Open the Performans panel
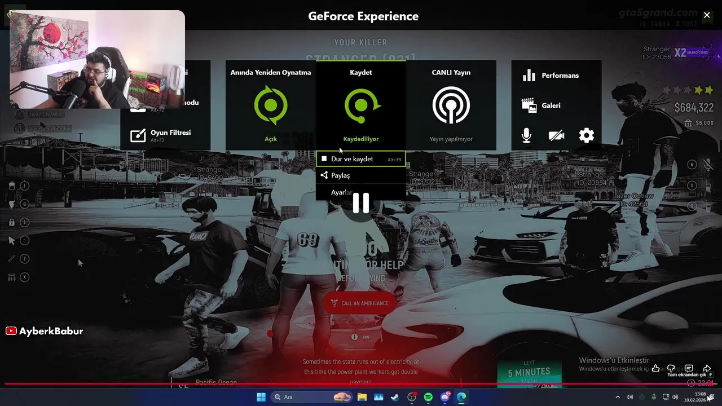The width and height of the screenshot is (722, 406). 551,76
